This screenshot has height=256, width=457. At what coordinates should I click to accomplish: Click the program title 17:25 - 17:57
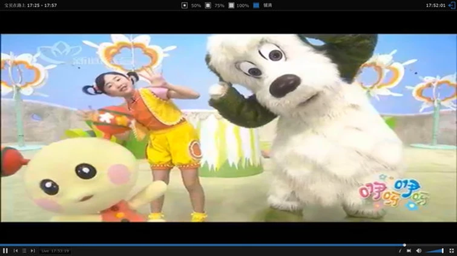tap(31, 5)
